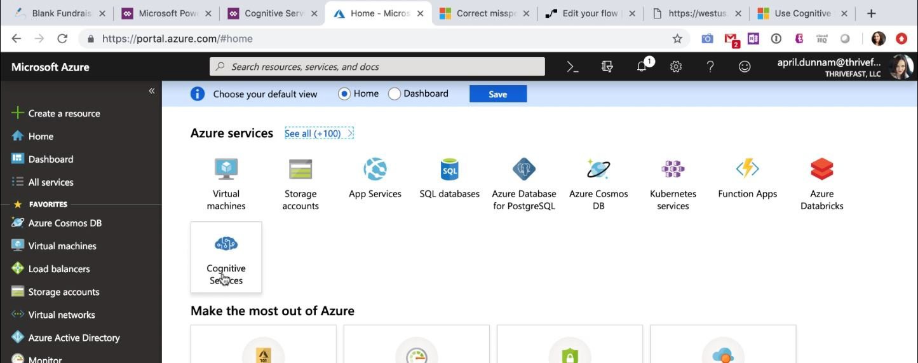Click Microsoft Azure portal logo text
The width and height of the screenshot is (918, 363).
pos(50,67)
